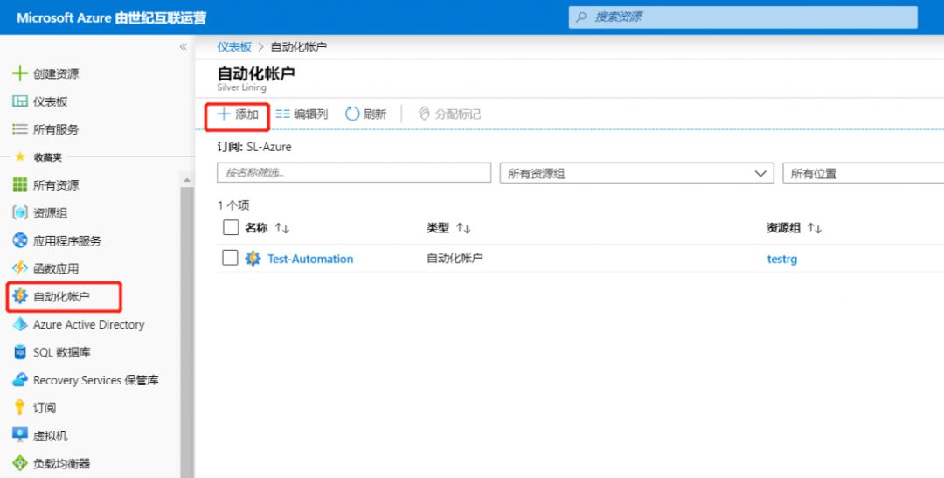Open the 所有位置 dropdown
The image size is (944, 478).
click(x=864, y=173)
